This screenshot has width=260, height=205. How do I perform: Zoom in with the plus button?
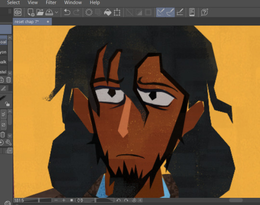[x=64, y=200]
